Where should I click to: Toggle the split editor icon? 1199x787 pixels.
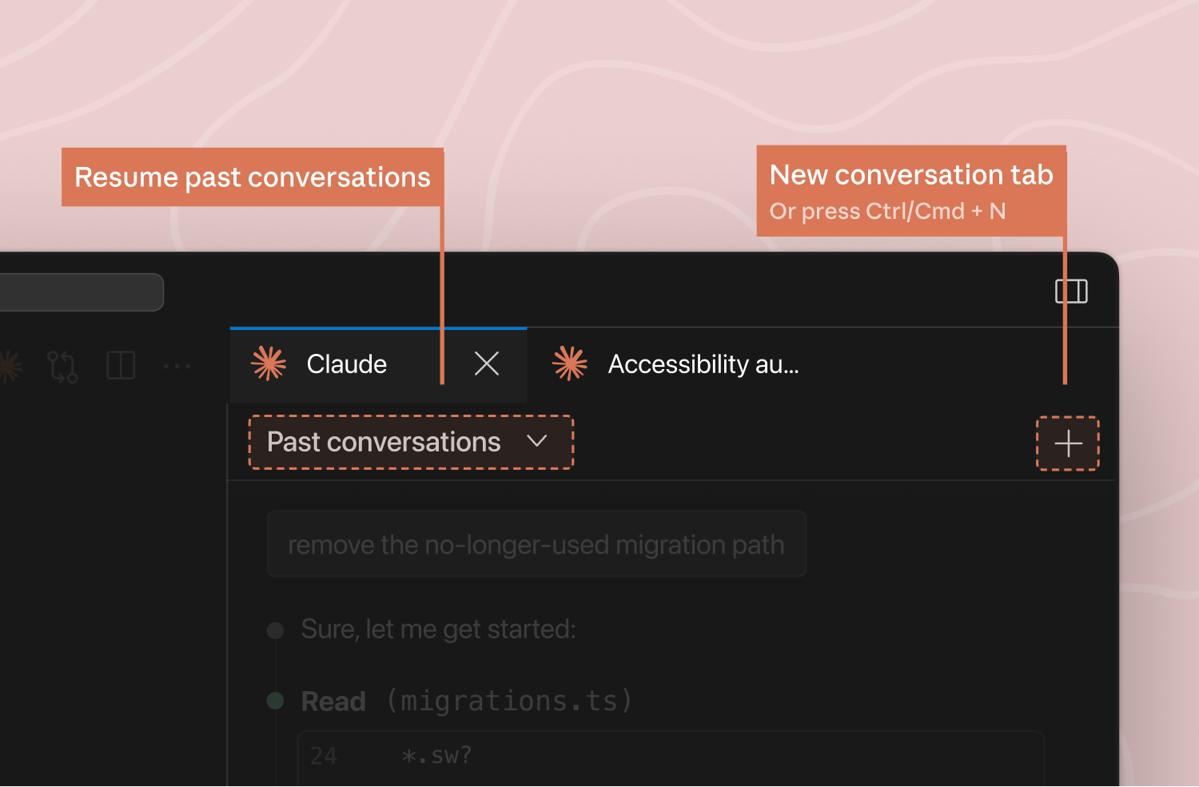click(121, 366)
